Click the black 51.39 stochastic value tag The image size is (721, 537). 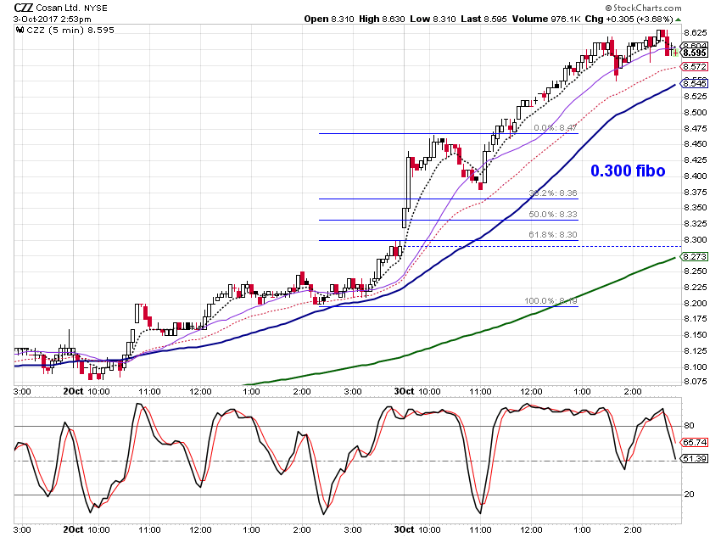click(695, 458)
